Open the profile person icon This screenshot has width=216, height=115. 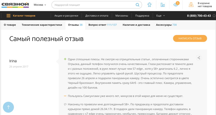pos(150,5)
